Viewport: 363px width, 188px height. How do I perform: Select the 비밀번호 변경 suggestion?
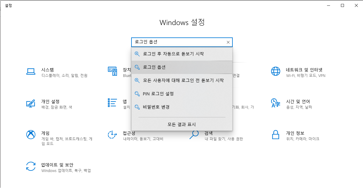point(182,107)
